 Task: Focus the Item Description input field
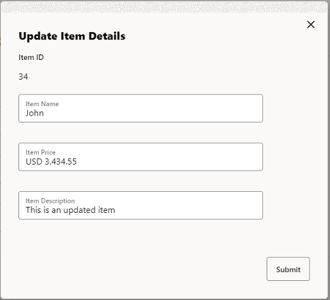pos(140,205)
